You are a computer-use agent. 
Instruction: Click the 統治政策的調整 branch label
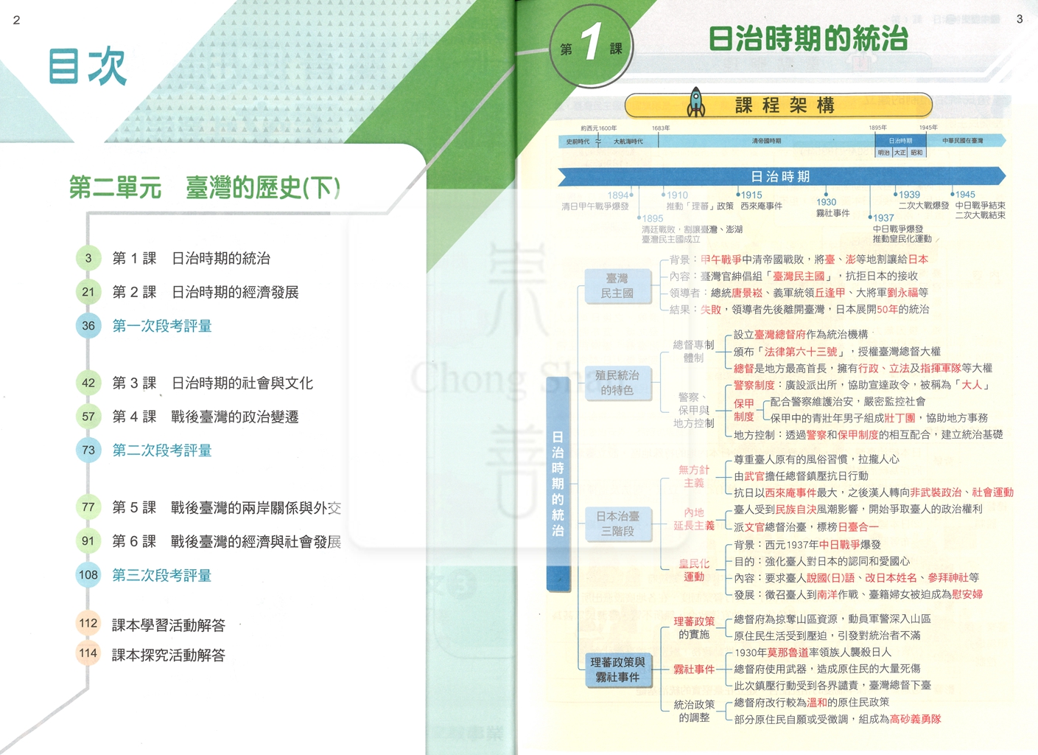tap(694, 711)
